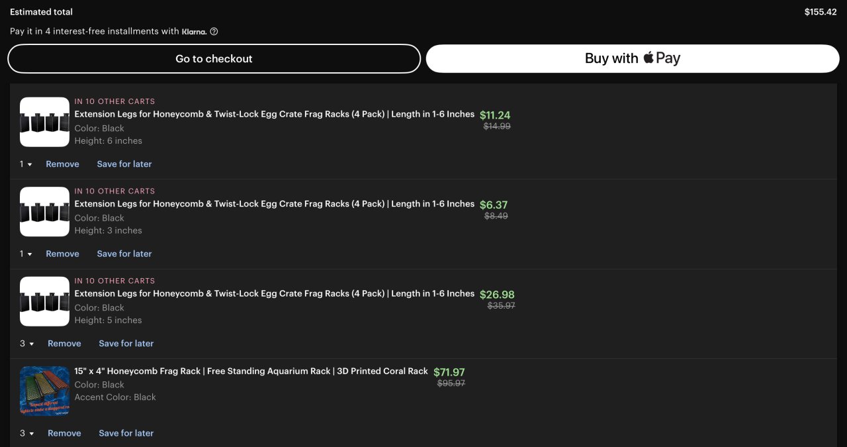Remove the 6 inches Extension Legs item
Image resolution: width=847 pixels, height=447 pixels.
[x=62, y=164]
